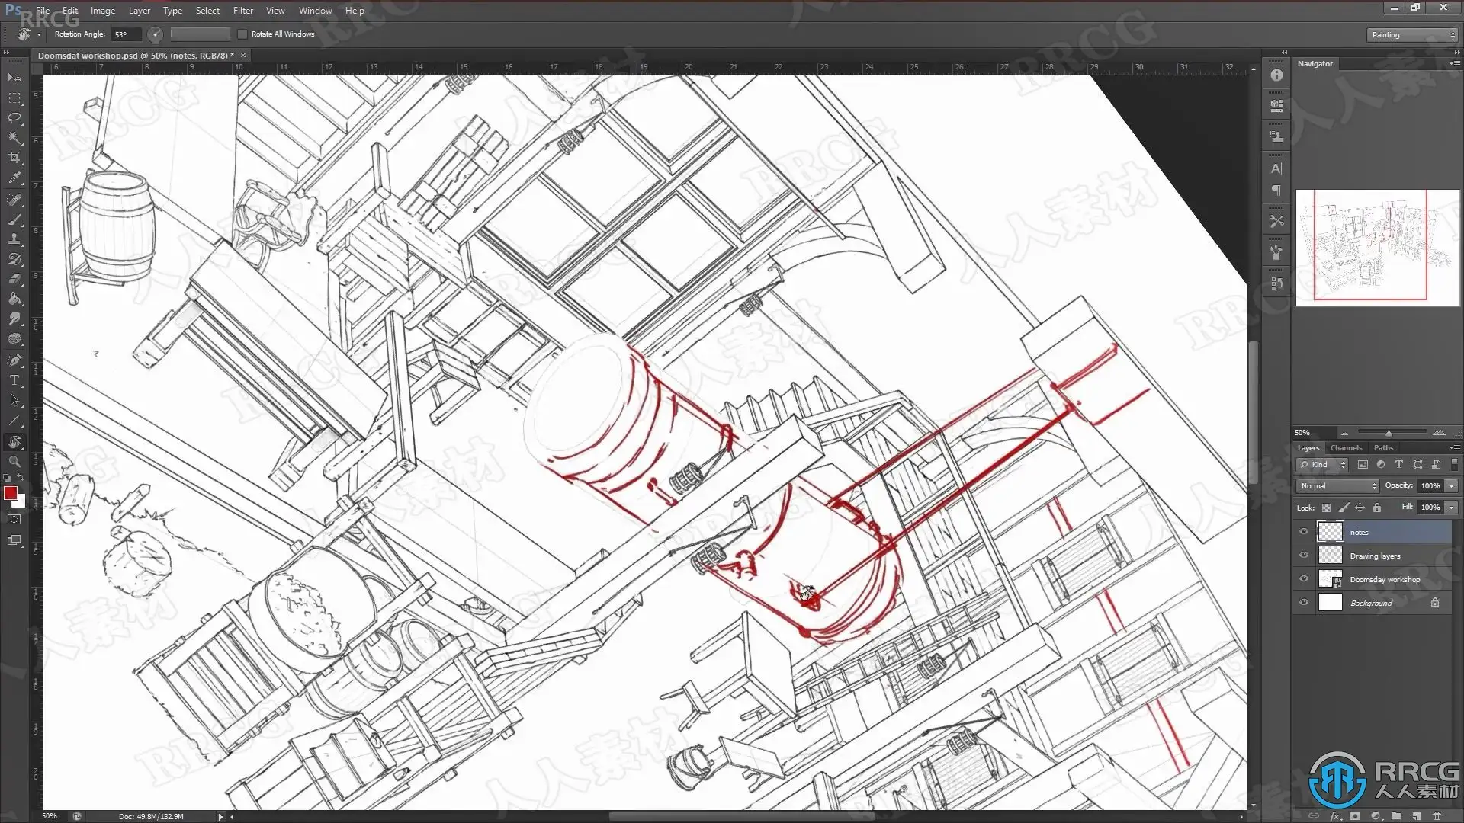Open the Painting workspace dropdown
This screenshot has height=823, width=1464.
(1412, 35)
